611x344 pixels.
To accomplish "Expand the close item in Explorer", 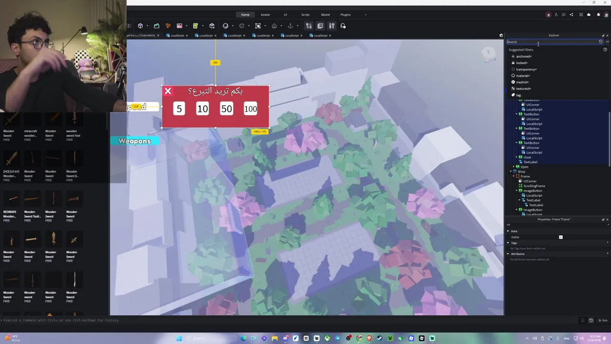I will tap(517, 157).
